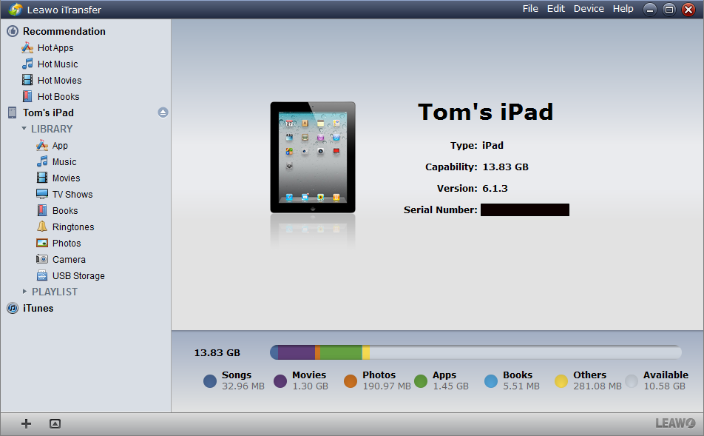Click the Movies library film icon
The image size is (704, 436).
point(42,178)
